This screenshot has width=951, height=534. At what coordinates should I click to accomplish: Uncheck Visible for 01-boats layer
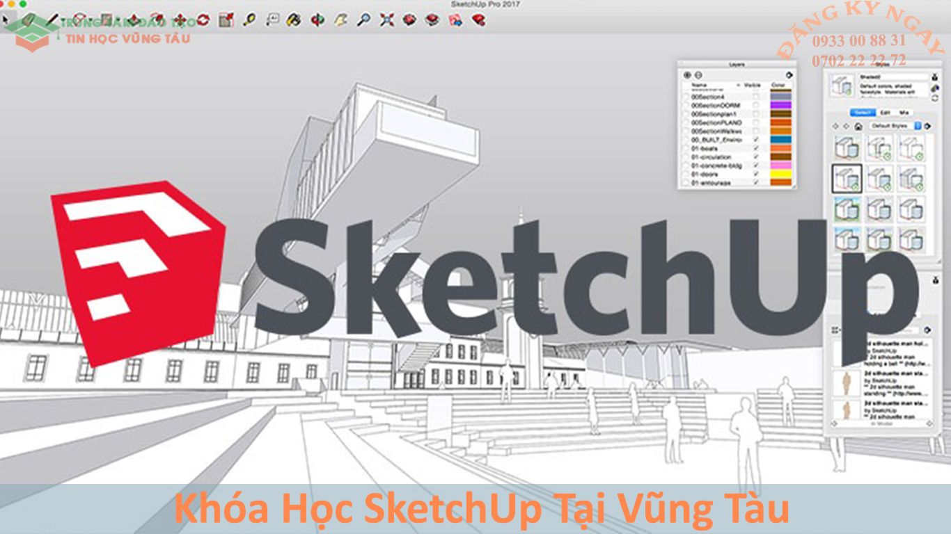[756, 148]
